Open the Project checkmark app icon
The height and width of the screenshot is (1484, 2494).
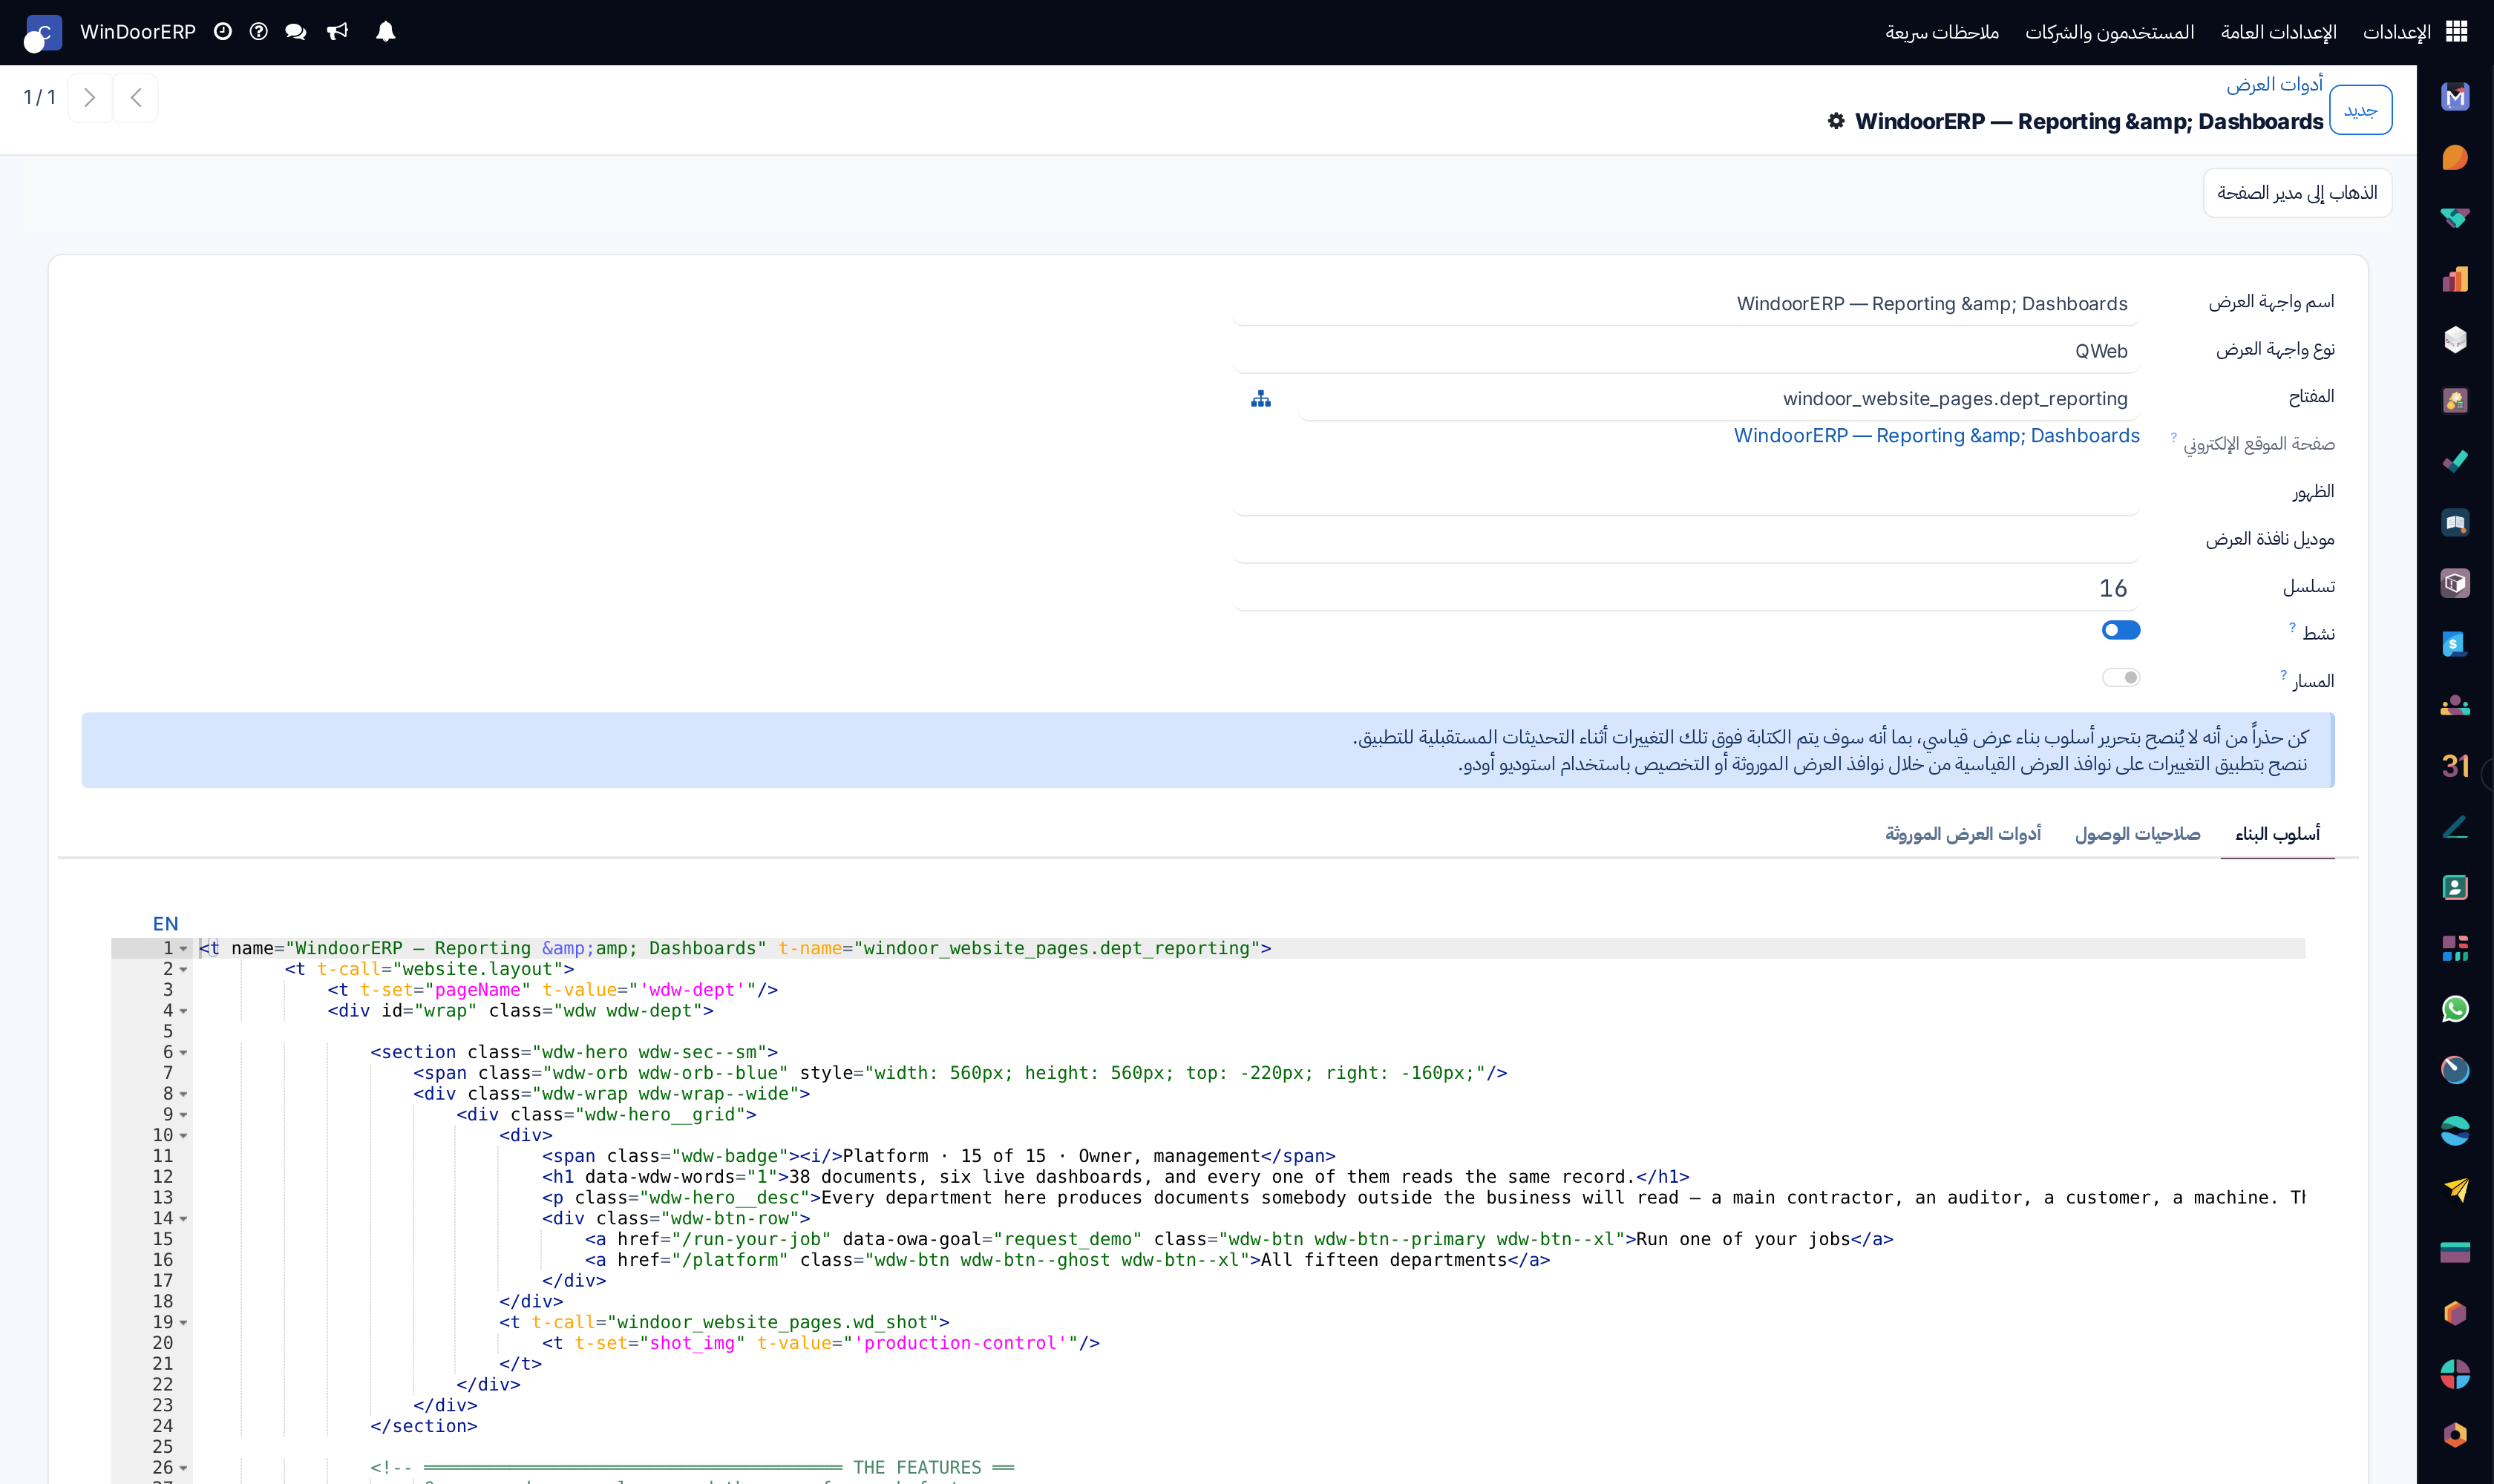(2455, 462)
